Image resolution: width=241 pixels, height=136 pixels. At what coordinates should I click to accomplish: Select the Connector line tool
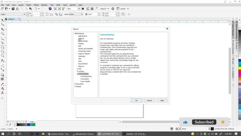click(x=3, y=70)
